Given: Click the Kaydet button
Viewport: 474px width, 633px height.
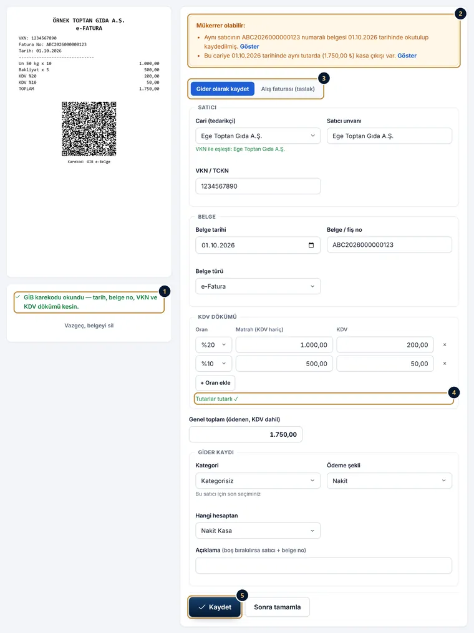Looking at the screenshot, I should (215, 607).
